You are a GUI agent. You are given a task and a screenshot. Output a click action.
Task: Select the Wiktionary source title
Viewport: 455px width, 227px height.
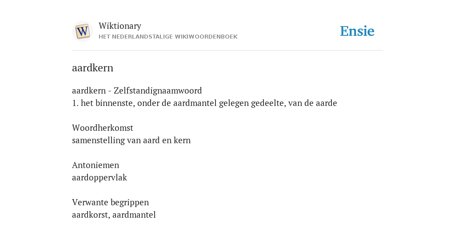[x=120, y=26]
